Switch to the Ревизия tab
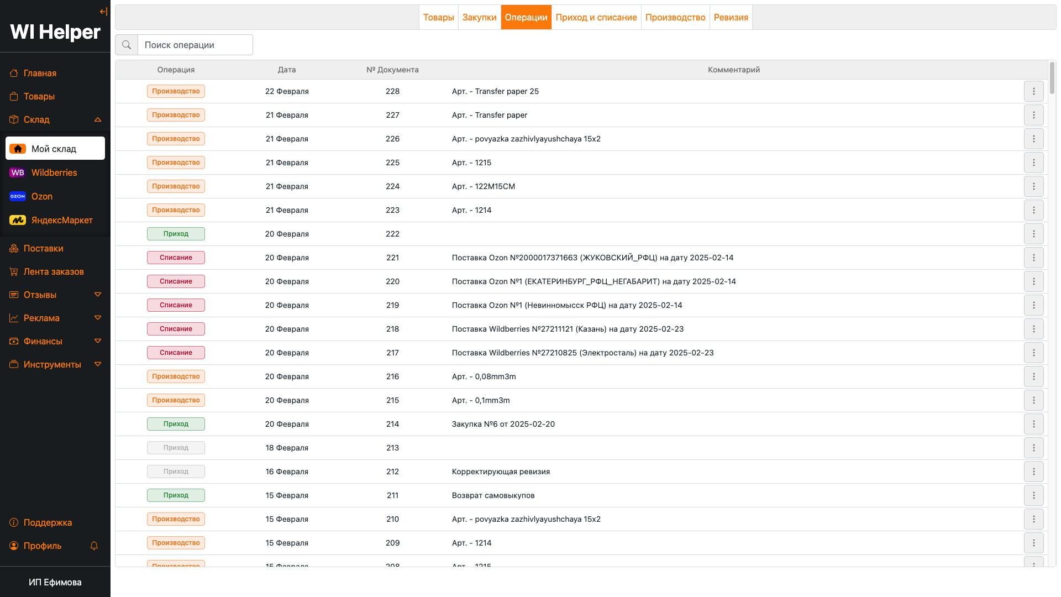The height and width of the screenshot is (597, 1061). (x=731, y=17)
